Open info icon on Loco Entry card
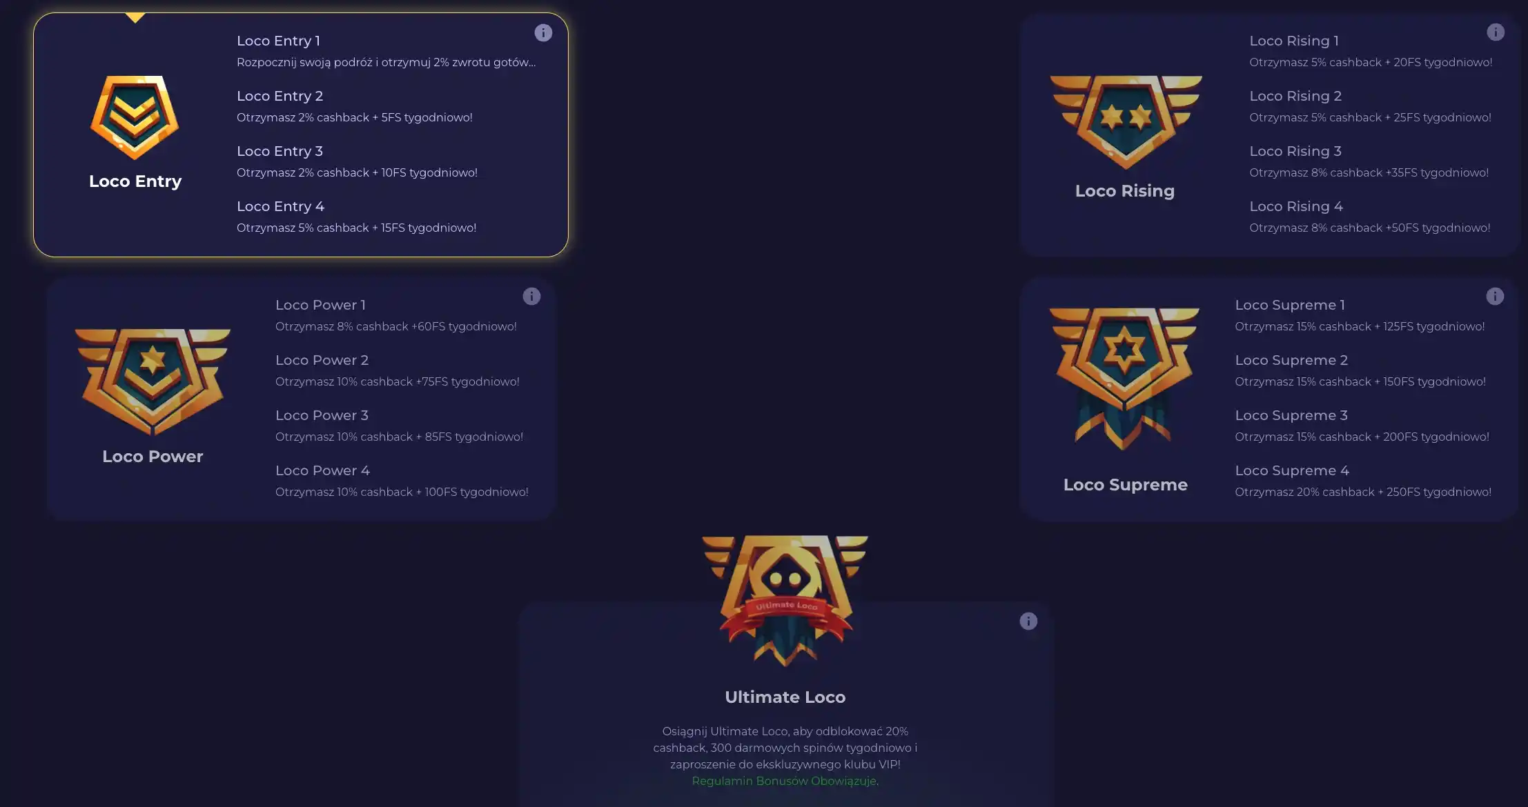This screenshot has width=1528, height=807. (543, 32)
